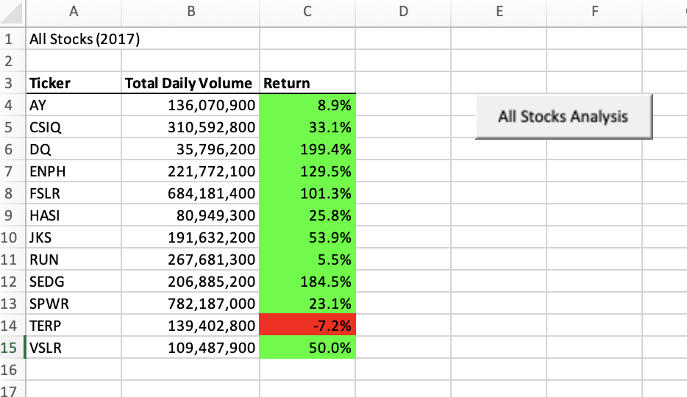
Task: Select column A header
Action: point(74,12)
